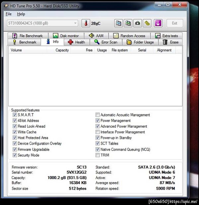Click the File system column header
This screenshot has width=199, height=205.
coord(120,50)
